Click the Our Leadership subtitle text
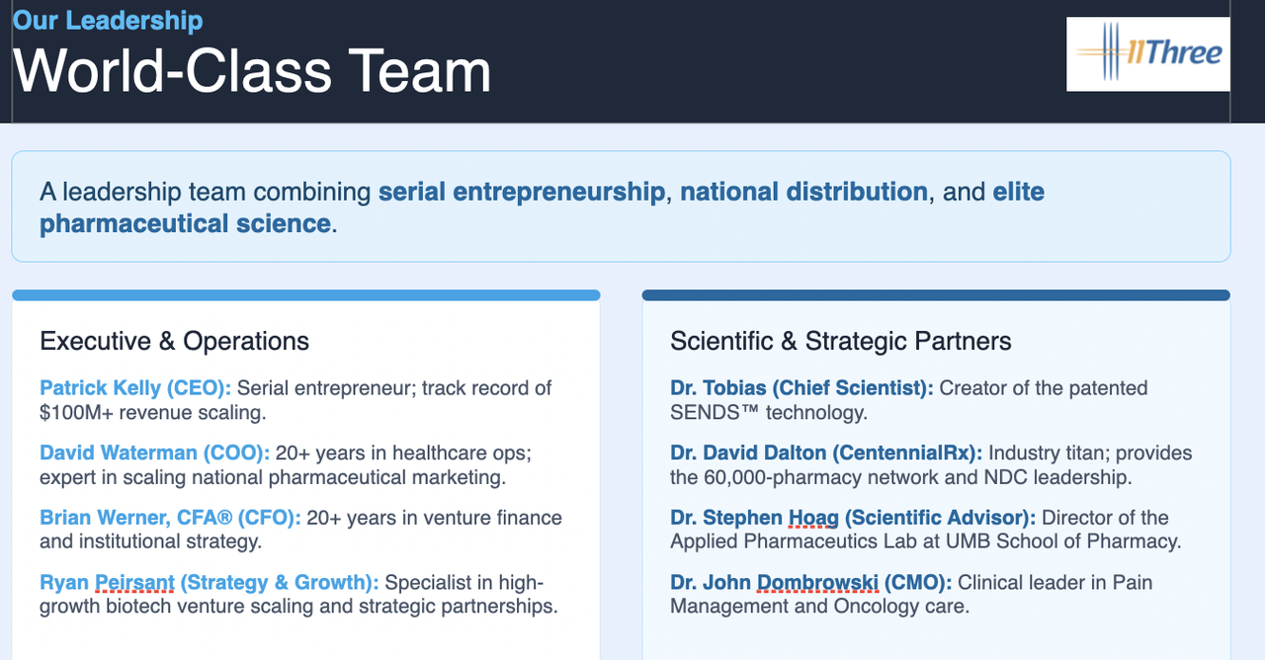Image resolution: width=1265 pixels, height=660 pixels. coord(108,20)
